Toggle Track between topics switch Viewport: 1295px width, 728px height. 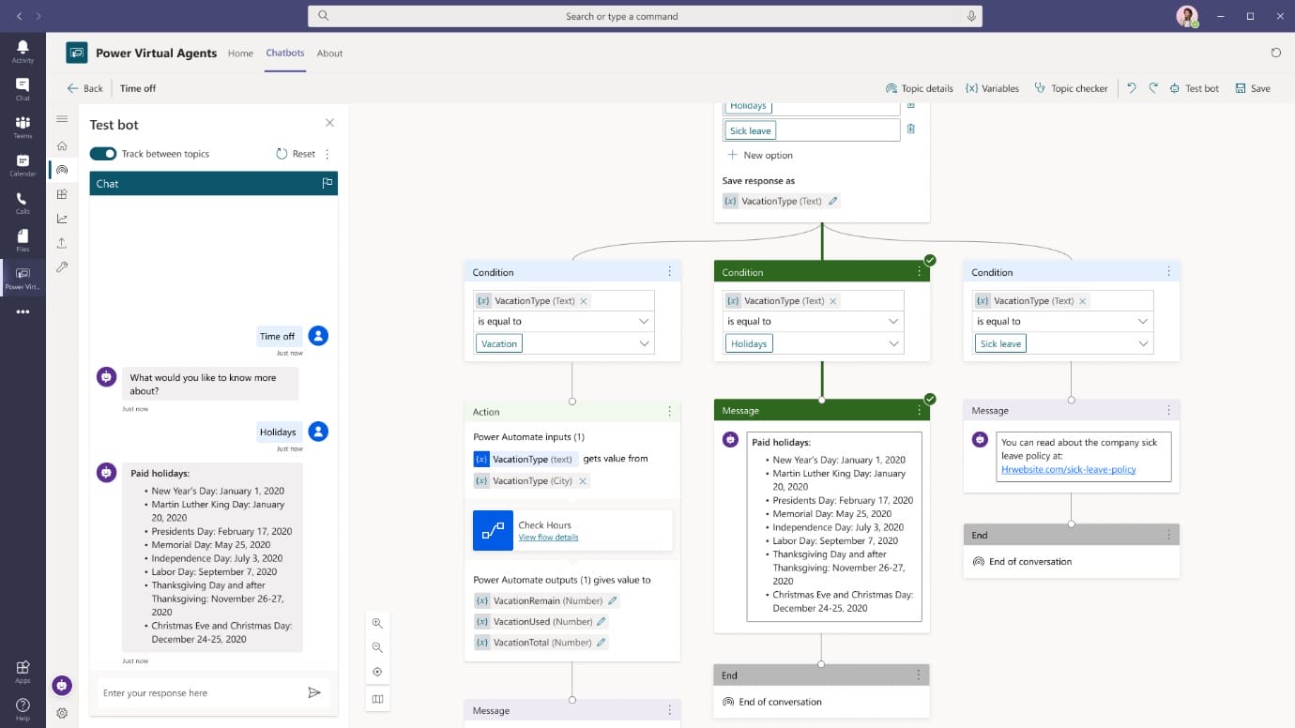pyautogui.click(x=103, y=154)
